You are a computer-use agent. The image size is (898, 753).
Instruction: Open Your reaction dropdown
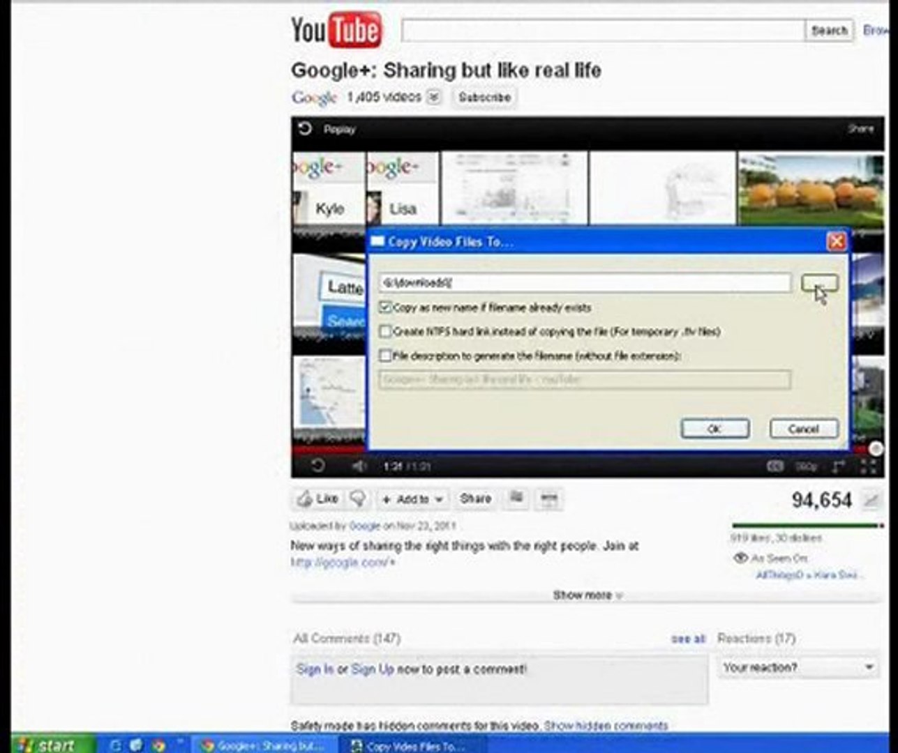[798, 667]
